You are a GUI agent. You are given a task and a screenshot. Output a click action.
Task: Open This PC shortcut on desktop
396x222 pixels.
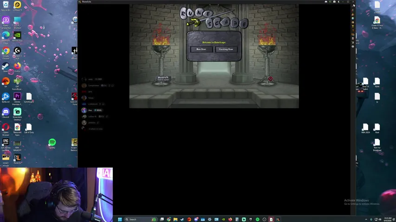pyautogui.click(x=17, y=22)
